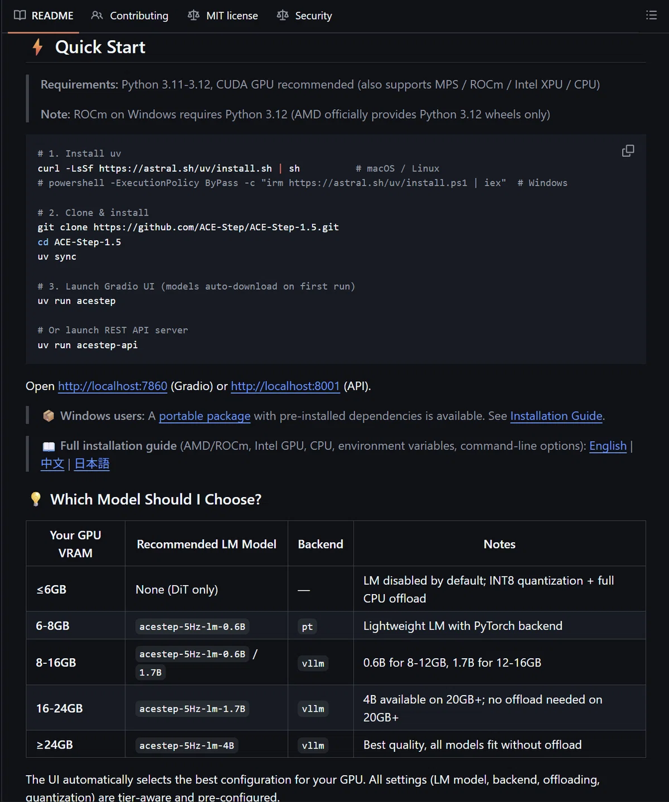Click the 6-8GB table cell
669x802 pixels.
76,626
